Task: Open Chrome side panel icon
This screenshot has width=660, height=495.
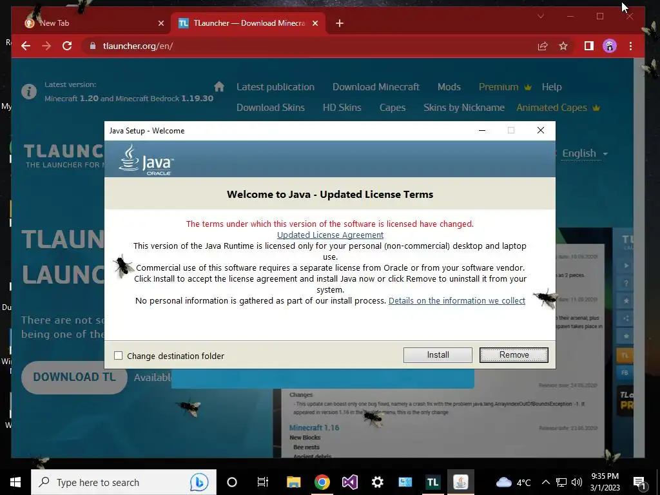Action: 589,46
